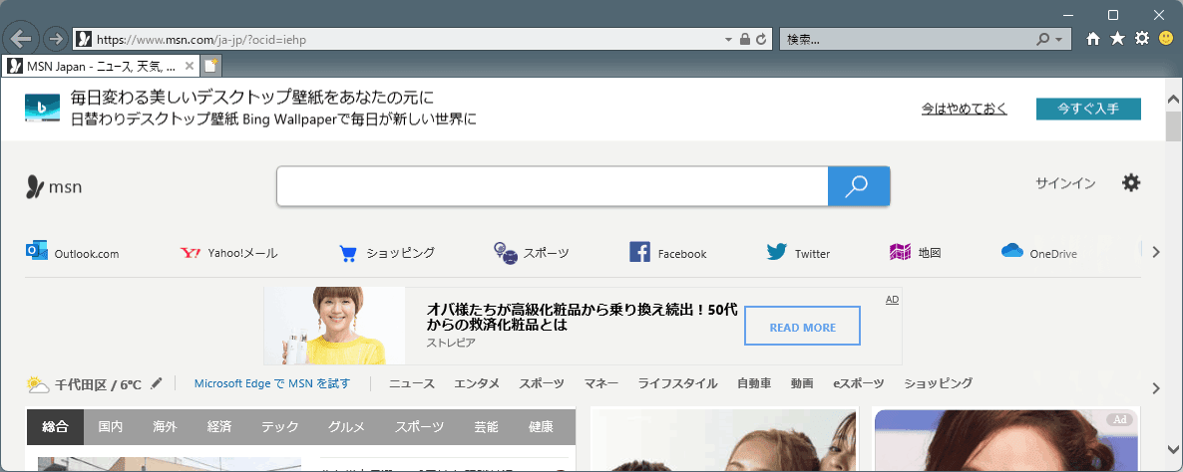The image size is (1183, 472).
Task: Select the 芸能 news tab
Action: (486, 427)
